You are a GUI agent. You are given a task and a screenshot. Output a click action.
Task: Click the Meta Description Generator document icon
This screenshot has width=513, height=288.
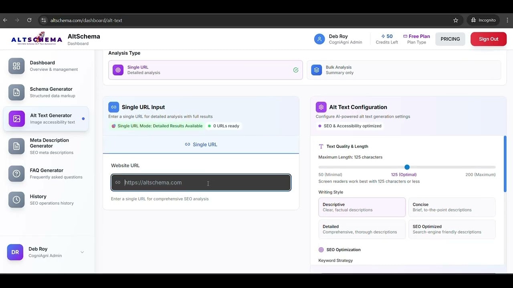click(x=16, y=146)
